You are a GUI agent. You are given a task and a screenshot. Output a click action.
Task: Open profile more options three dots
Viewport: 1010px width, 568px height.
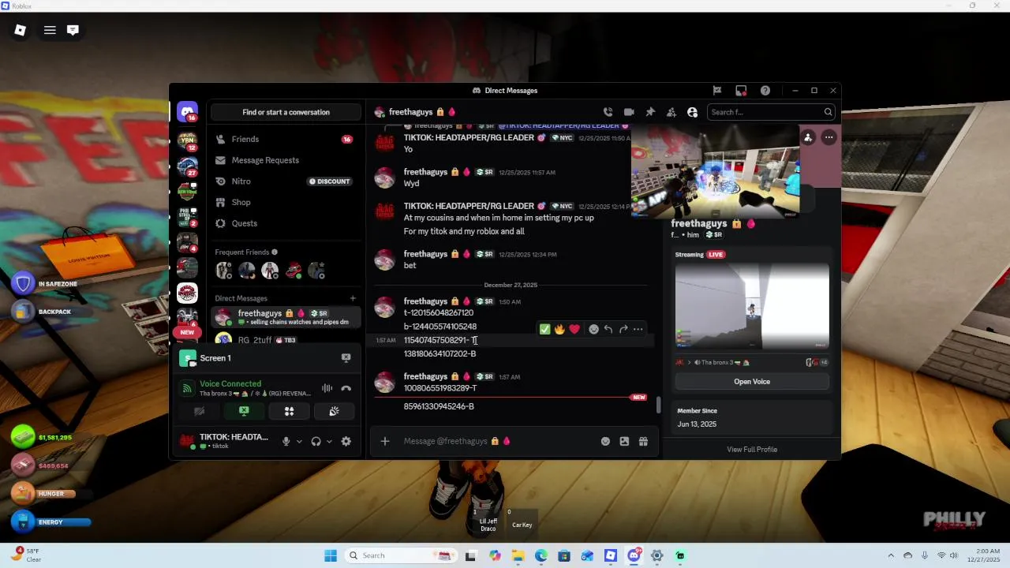[x=829, y=137]
